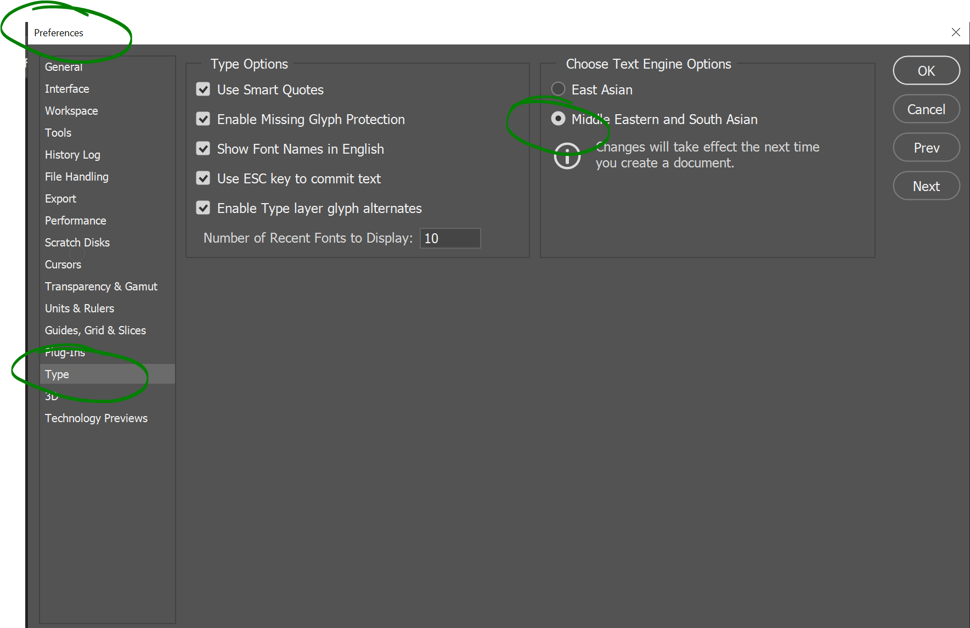This screenshot has width=970, height=628.
Task: Close the Preferences dialog window
Action: [956, 32]
